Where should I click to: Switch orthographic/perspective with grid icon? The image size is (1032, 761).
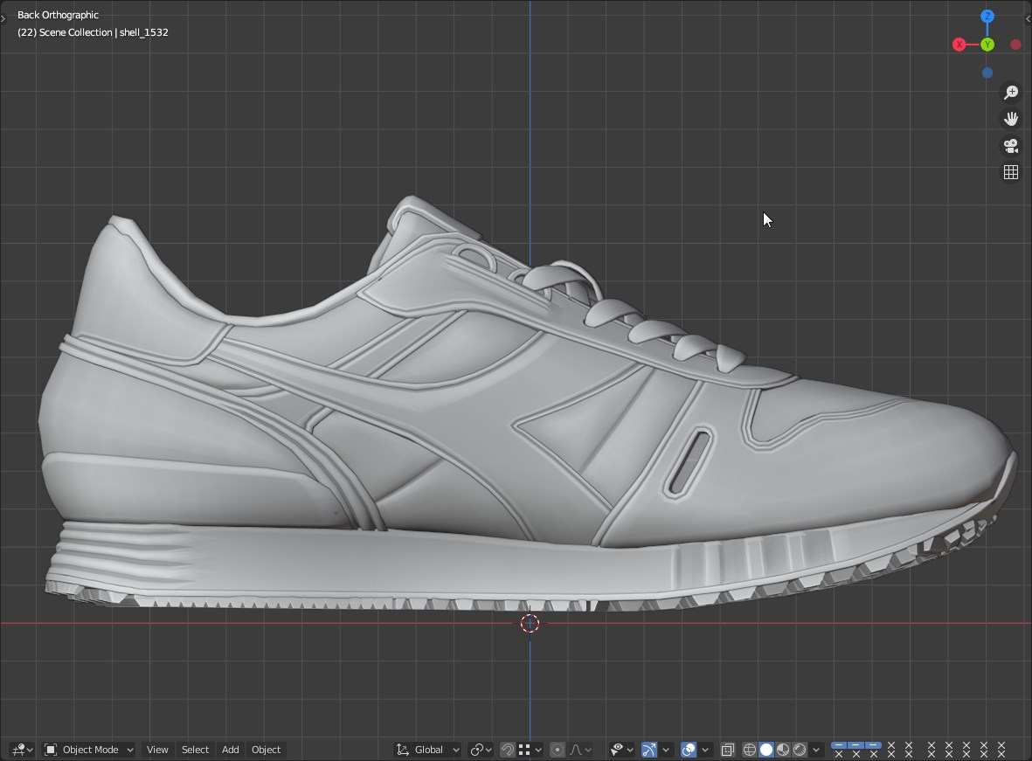[x=1011, y=173]
